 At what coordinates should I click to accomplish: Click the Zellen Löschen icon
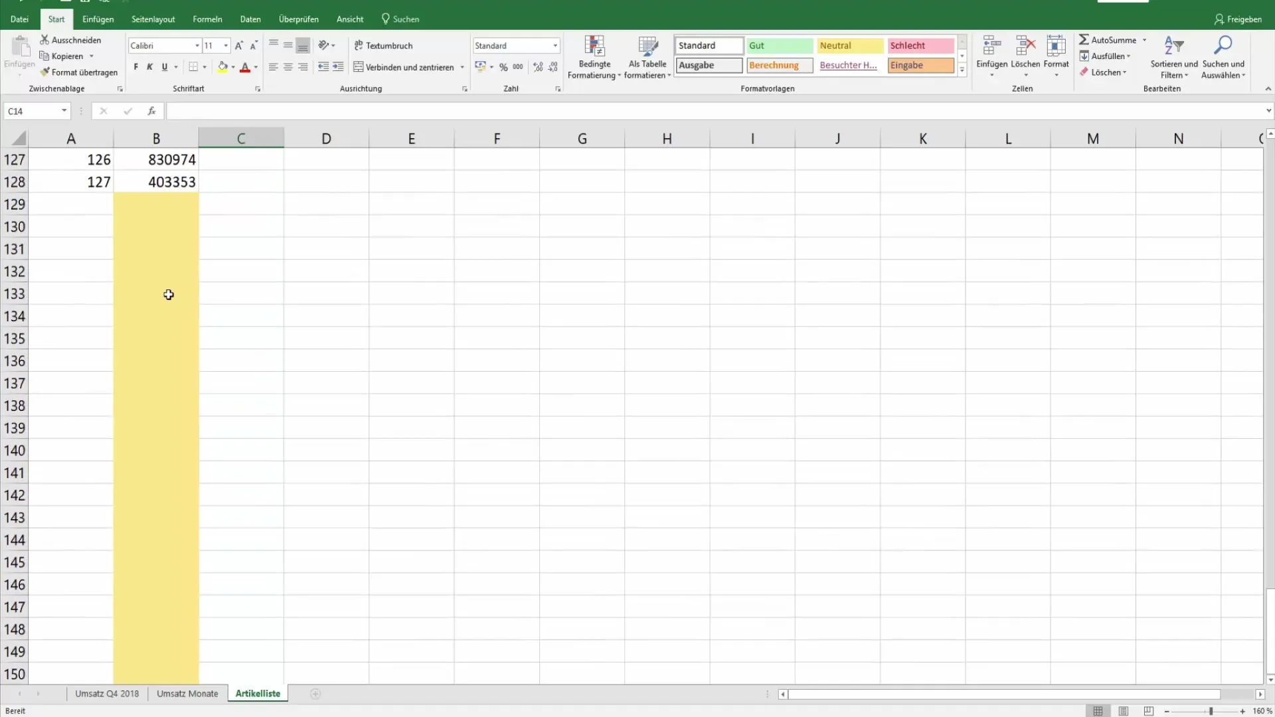click(x=1025, y=46)
